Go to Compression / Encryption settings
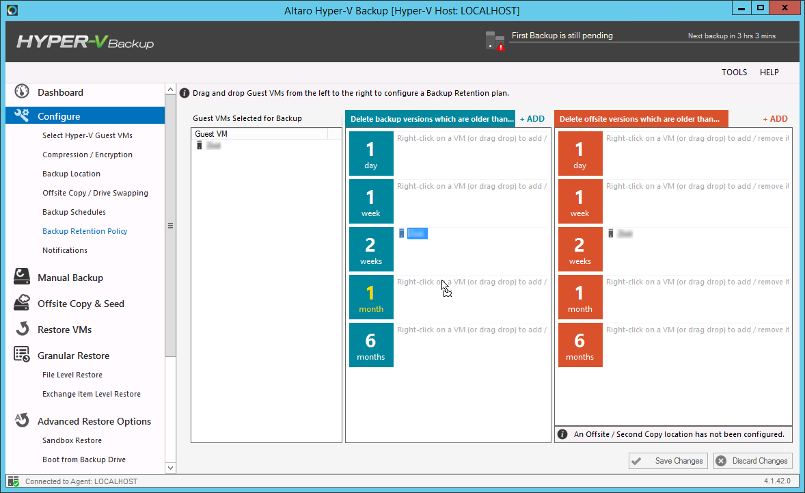 point(87,155)
